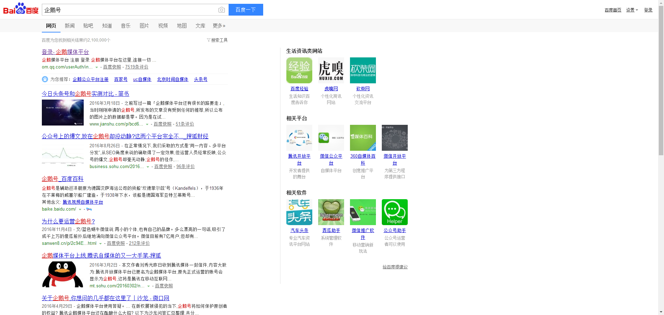Viewport: 664px width, 315px height.
Task: Open the 搜索工具 filter
Action: tap(217, 40)
